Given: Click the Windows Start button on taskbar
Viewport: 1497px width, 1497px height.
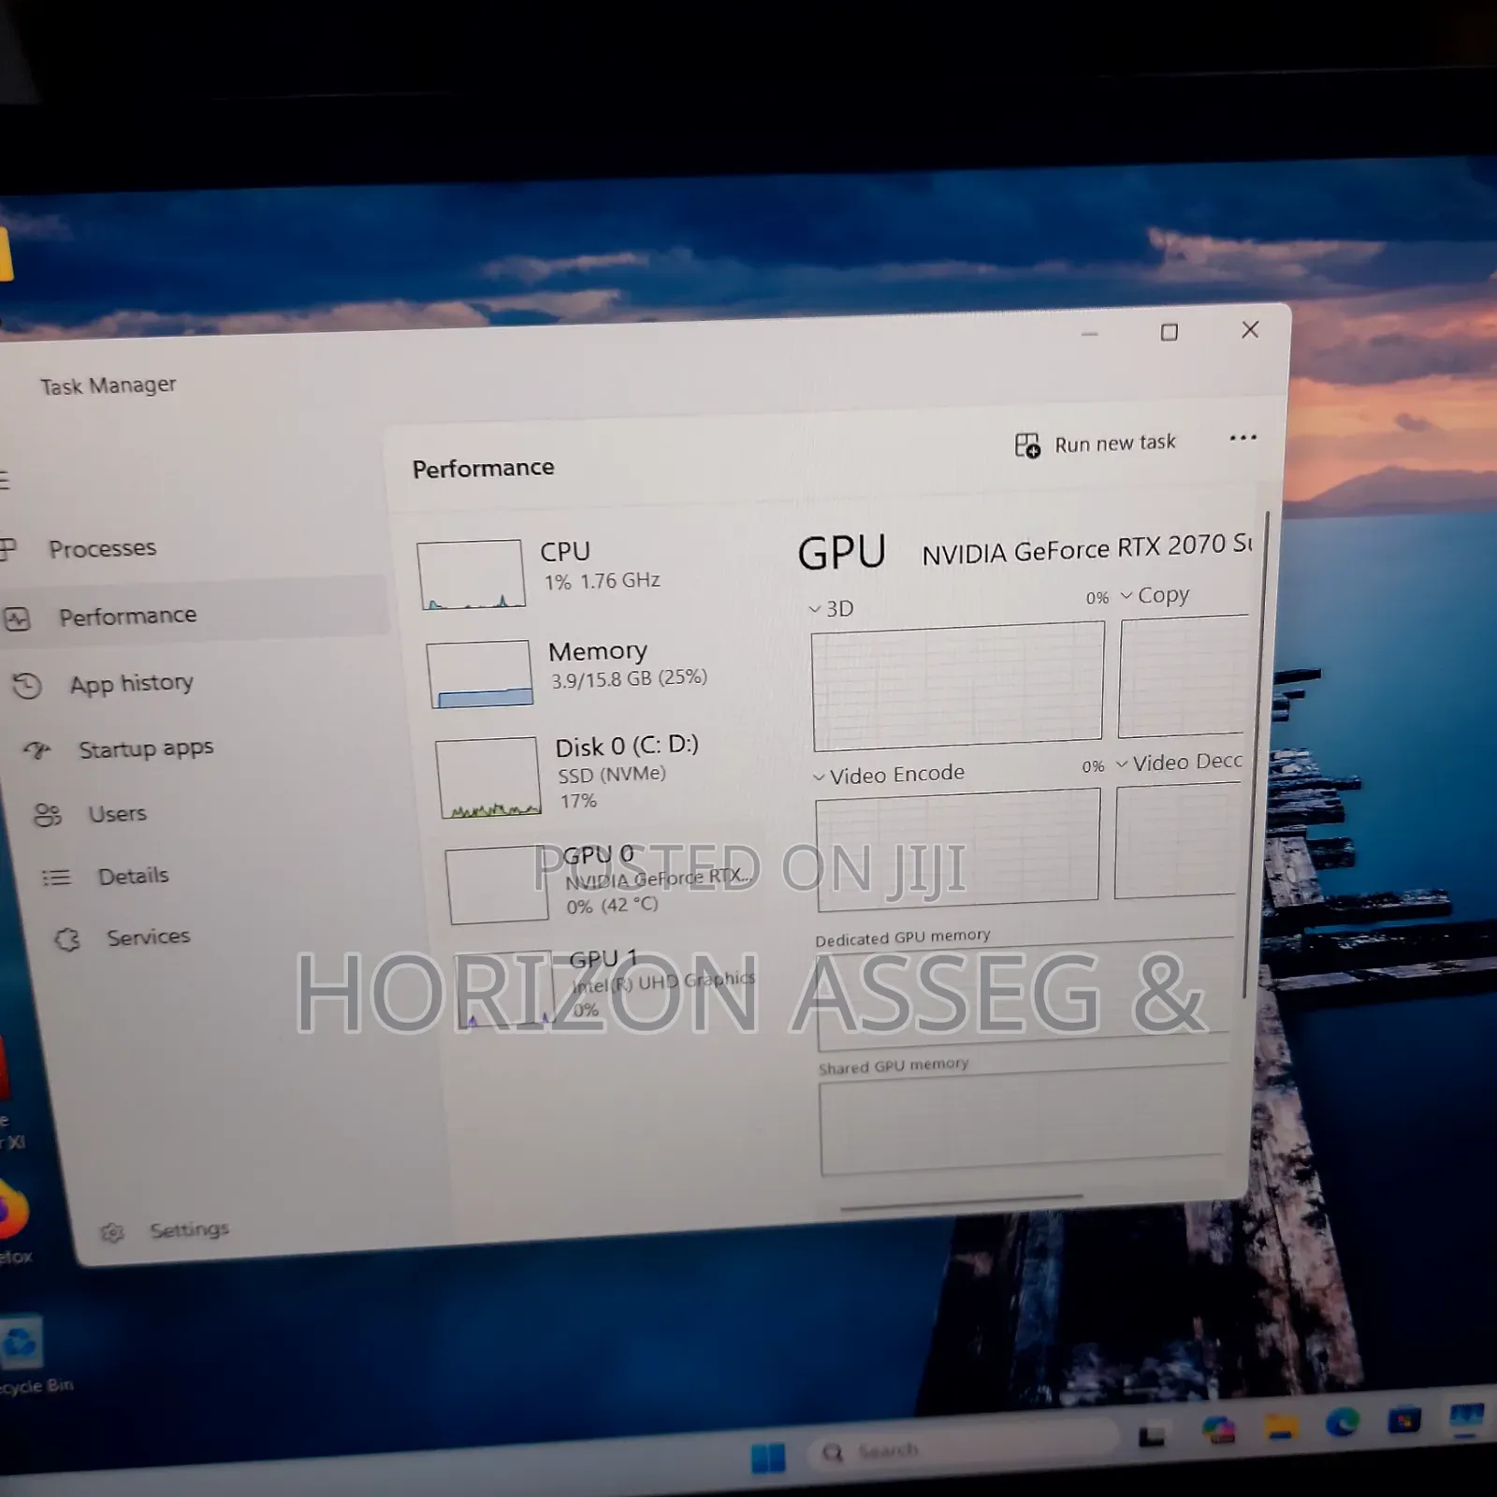Looking at the screenshot, I should click(768, 1457).
